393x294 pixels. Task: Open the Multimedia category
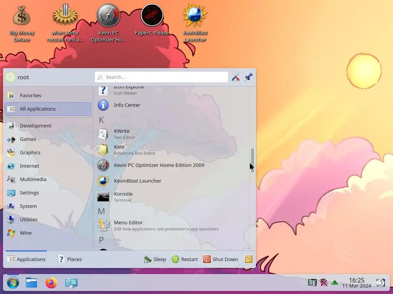click(x=48, y=179)
